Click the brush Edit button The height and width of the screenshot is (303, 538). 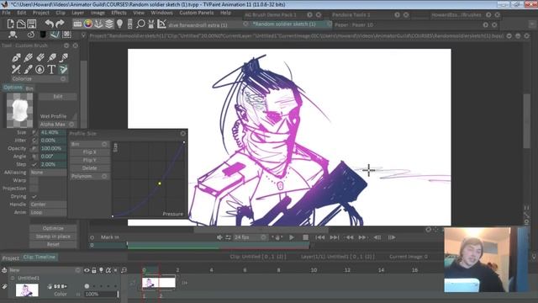58,97
